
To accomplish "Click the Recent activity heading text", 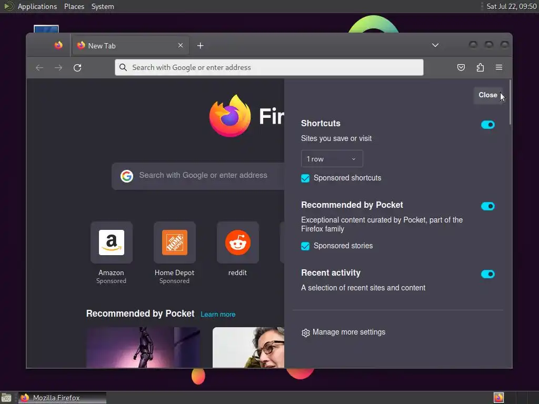I will point(331,273).
